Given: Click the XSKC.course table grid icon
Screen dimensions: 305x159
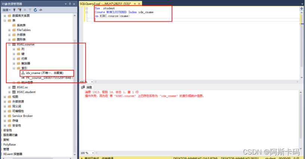Looking at the screenshot, I should click(14, 44).
